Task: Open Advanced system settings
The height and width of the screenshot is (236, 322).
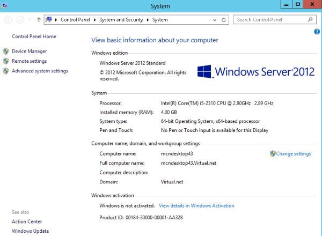Action: [40, 71]
